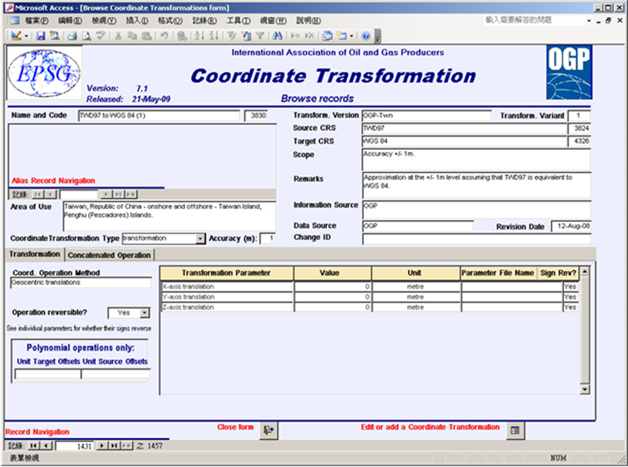This screenshot has width=628, height=467.
Task: Click the Copy icon in toolbar
Action: click(x=132, y=36)
